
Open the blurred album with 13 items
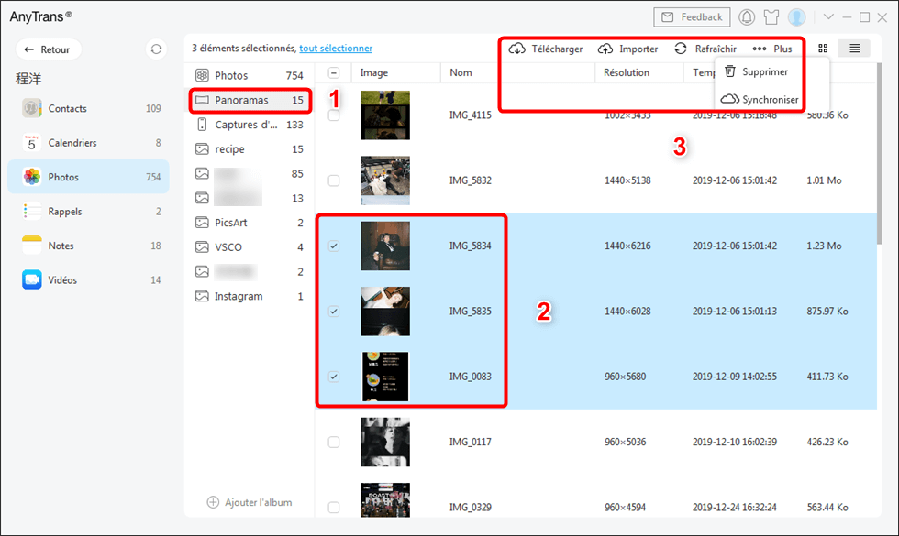click(x=250, y=198)
